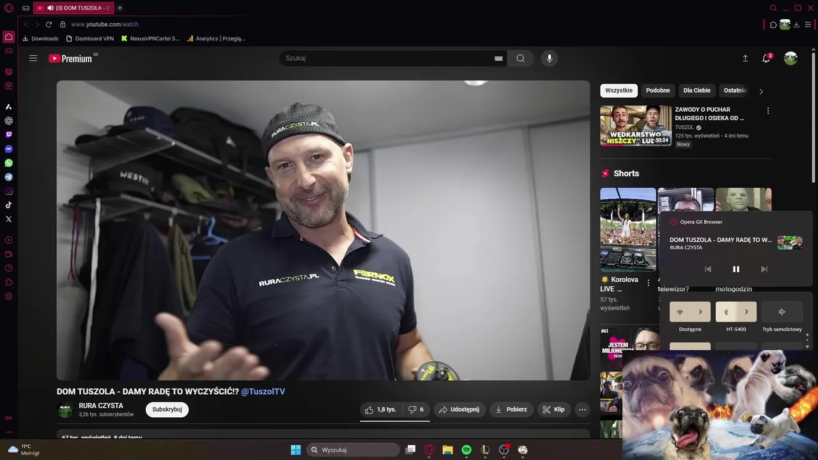Open GX Corner gamepad icon in tab bar
Screen dimensions: 818x460
[x=26, y=8]
